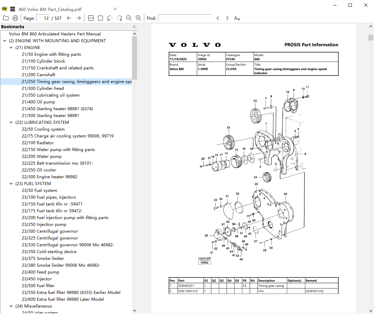Go to the next page arrow
The image size is (374, 314).
coord(79,18)
